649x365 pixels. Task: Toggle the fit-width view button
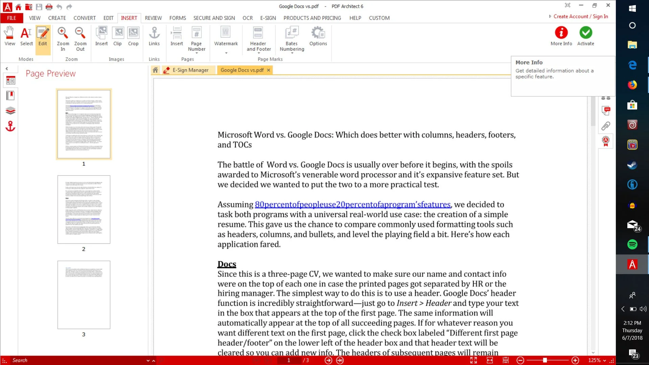[489, 360]
